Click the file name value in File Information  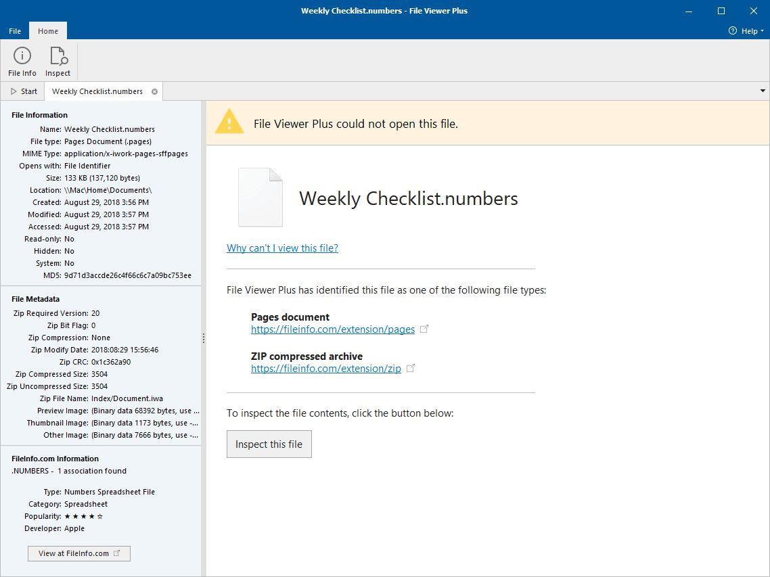(x=110, y=129)
